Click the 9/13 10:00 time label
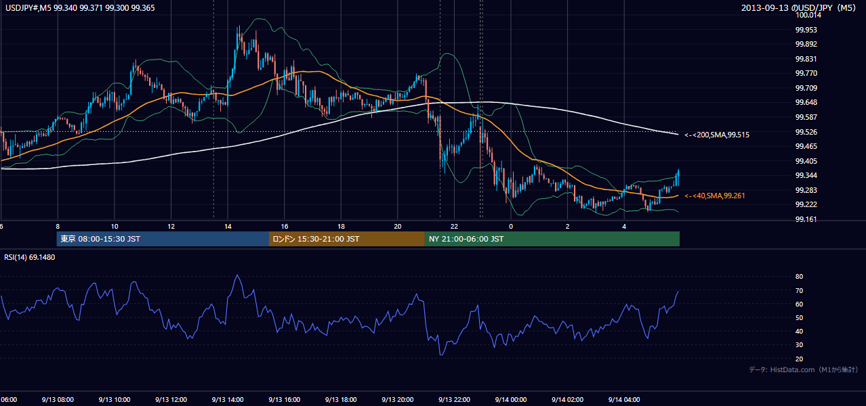866x406 pixels. click(x=114, y=400)
